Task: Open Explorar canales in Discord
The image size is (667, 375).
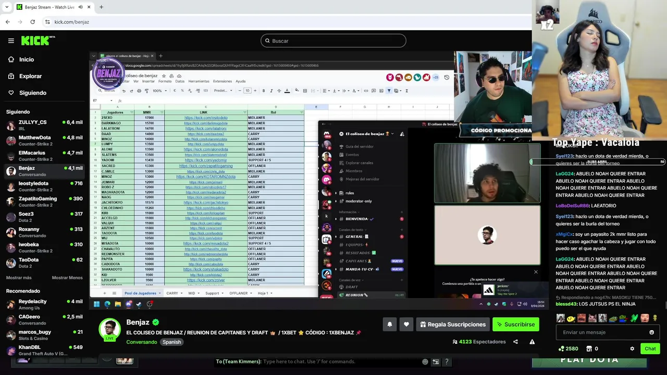Action: (x=360, y=162)
